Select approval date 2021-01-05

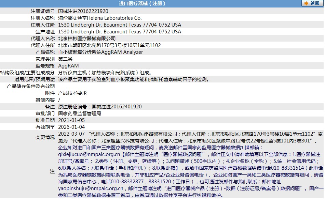[71, 120]
